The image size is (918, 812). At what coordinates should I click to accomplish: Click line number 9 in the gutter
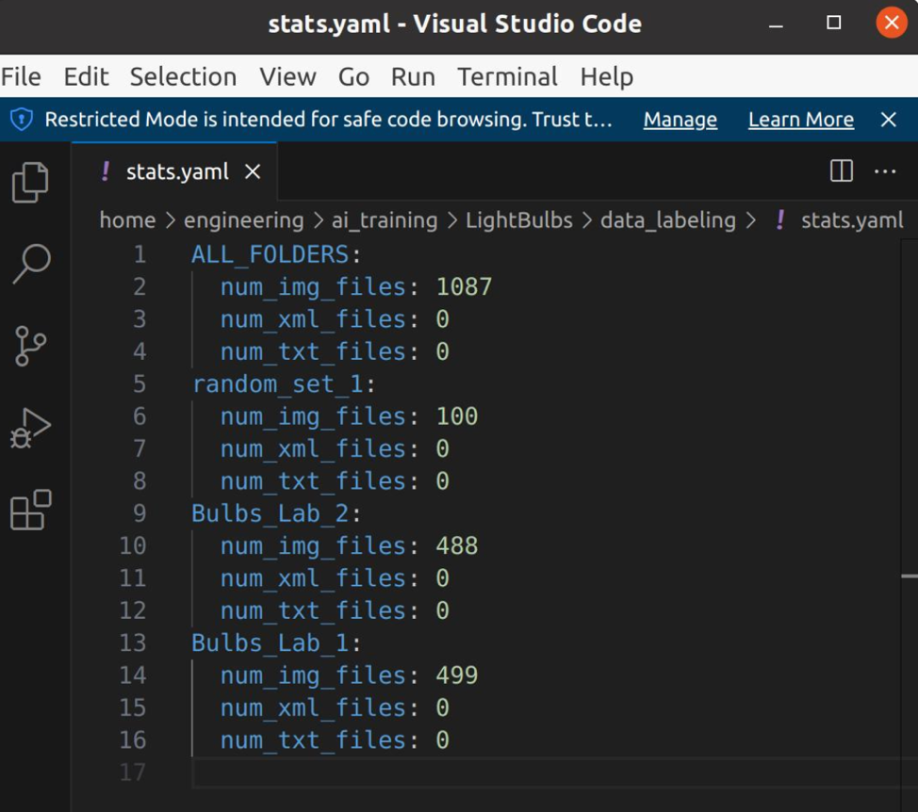(x=139, y=513)
